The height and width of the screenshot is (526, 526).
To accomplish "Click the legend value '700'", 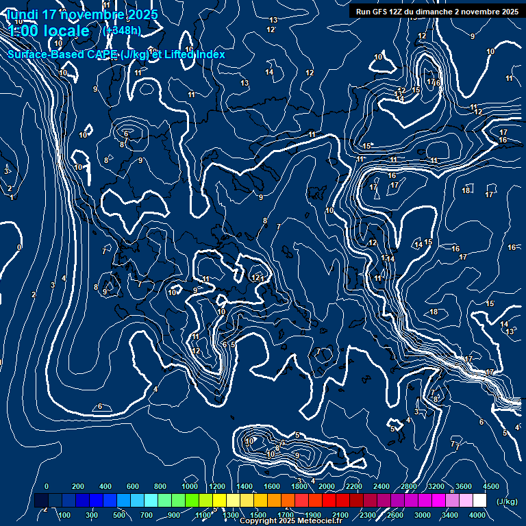I will 147,515.
